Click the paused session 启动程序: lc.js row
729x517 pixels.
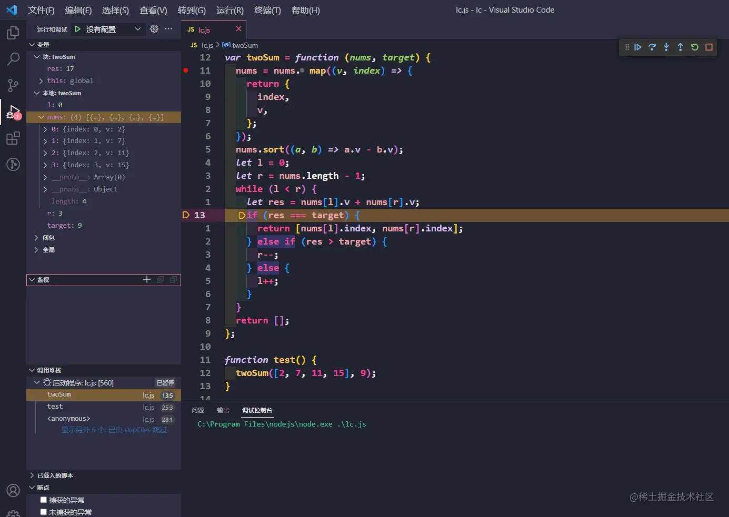[x=104, y=383]
